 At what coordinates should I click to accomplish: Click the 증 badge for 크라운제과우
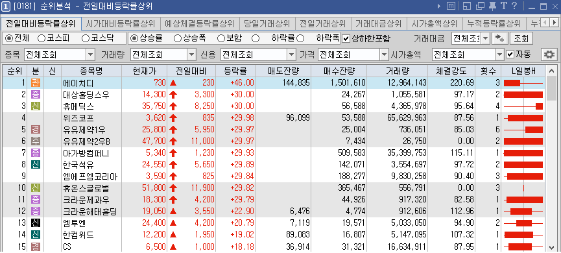(36, 199)
